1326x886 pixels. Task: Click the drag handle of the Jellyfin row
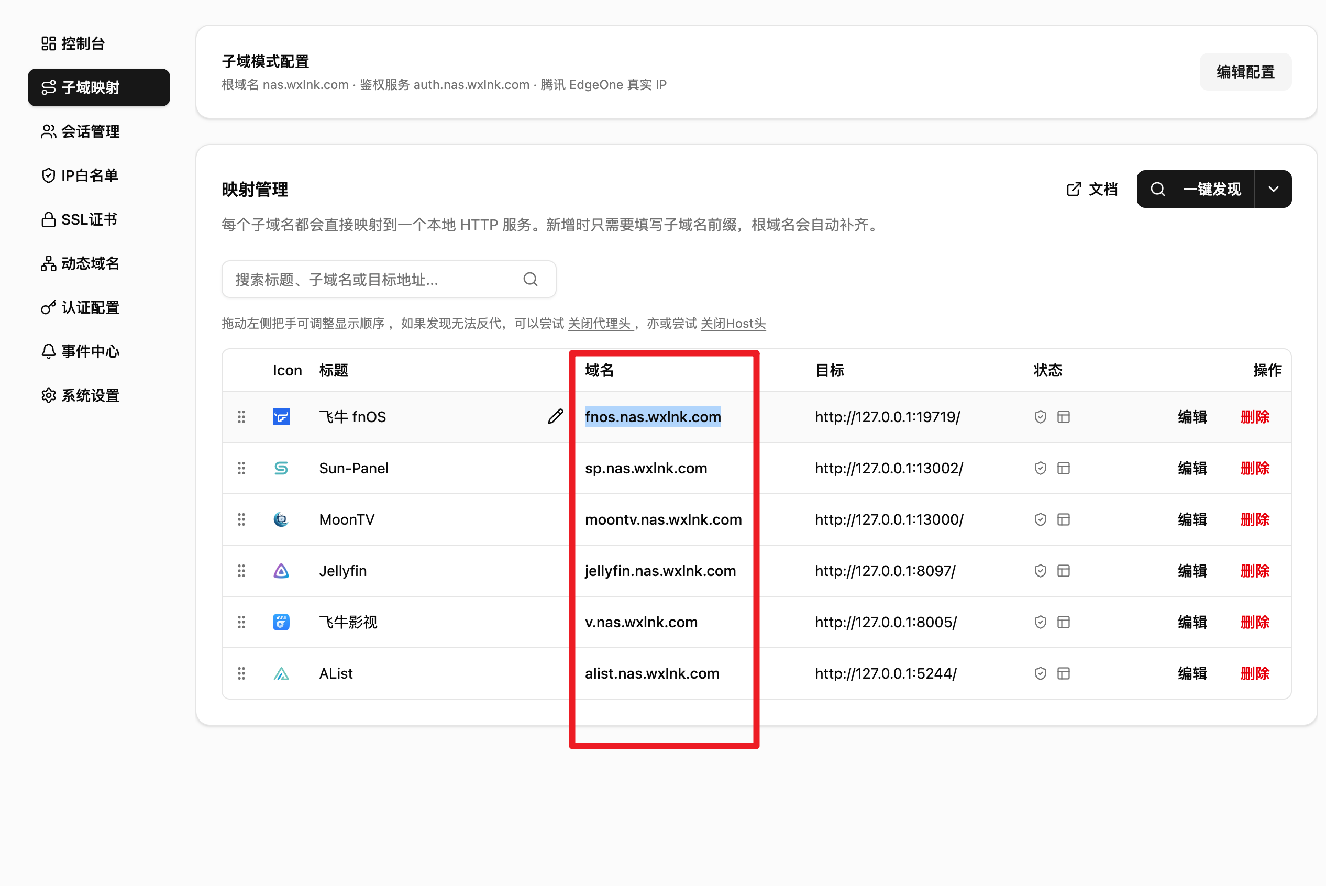pyautogui.click(x=241, y=571)
